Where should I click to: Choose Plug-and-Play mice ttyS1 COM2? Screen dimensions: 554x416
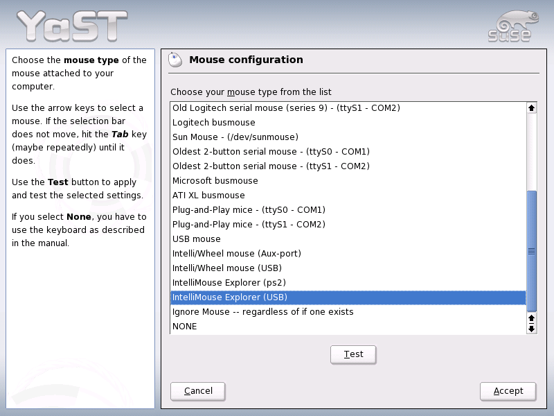[x=348, y=224]
